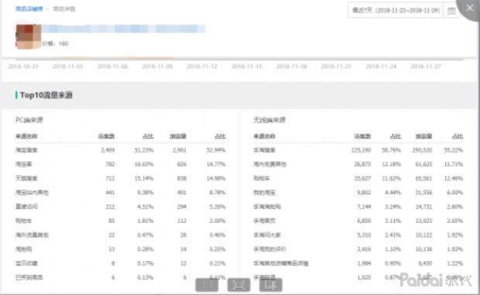
Task: Click the wireless visitor count 7,144
Action: pos(364,207)
